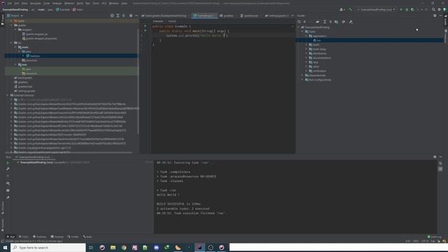Locate opened file in Project tree
The image size is (448, 252).
tap(112, 15)
